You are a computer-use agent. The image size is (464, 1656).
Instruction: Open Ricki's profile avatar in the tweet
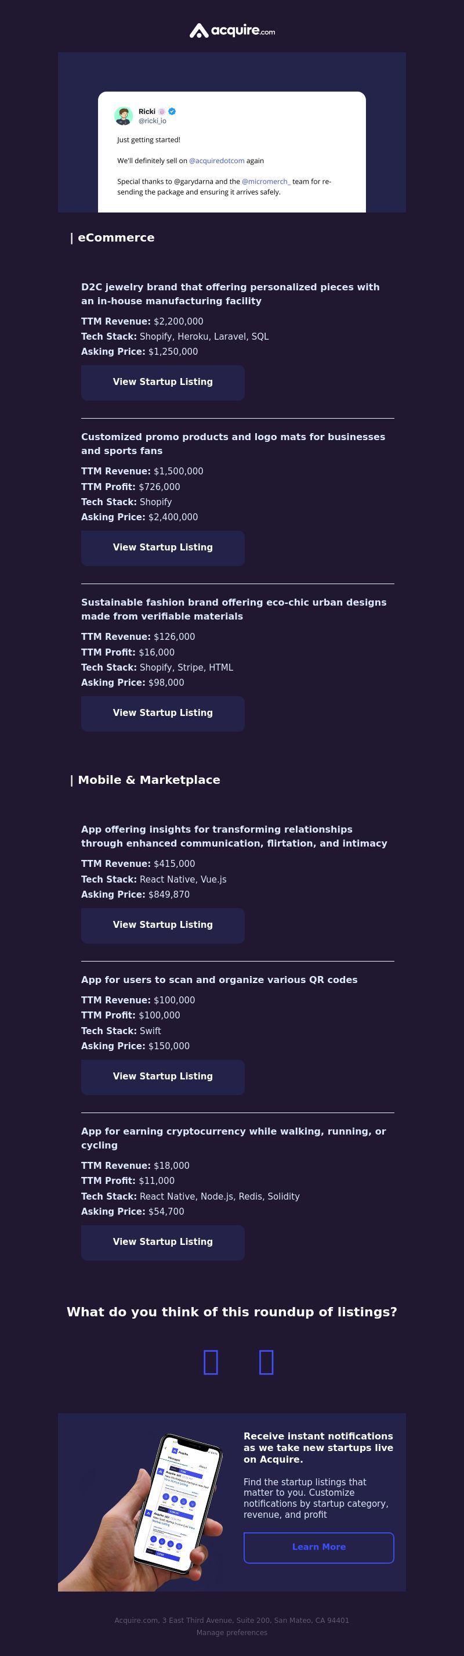point(123,116)
